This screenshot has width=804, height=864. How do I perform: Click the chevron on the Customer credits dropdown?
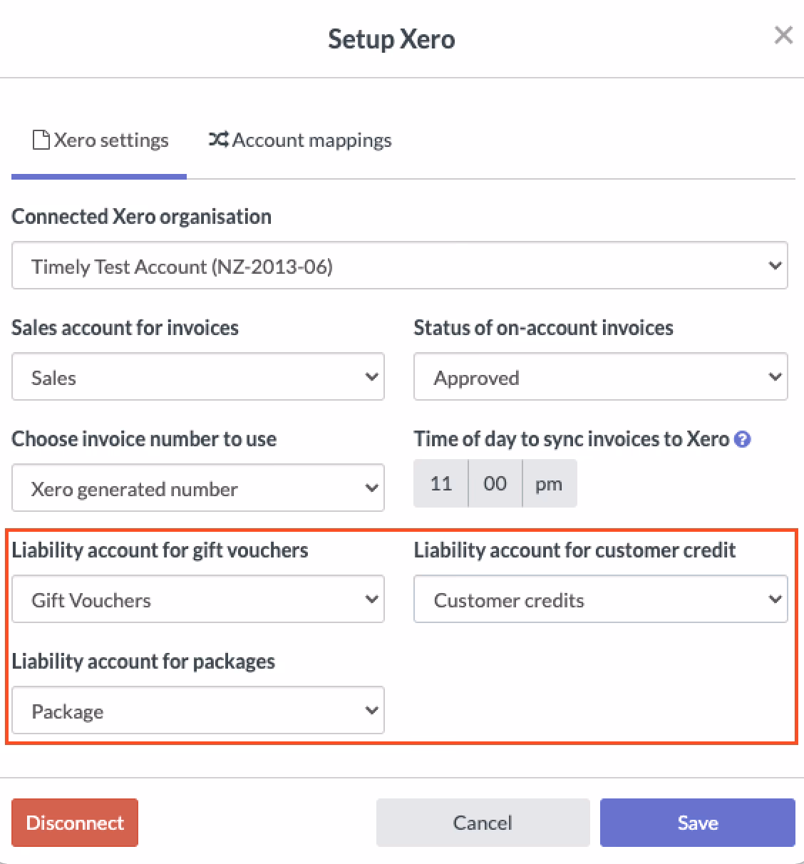(x=775, y=600)
